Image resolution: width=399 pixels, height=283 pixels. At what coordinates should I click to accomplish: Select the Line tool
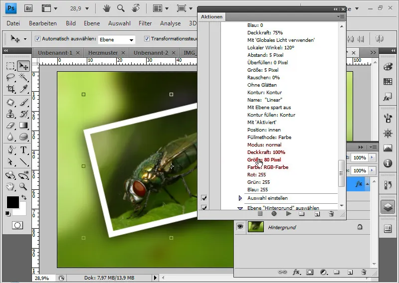tap(23, 162)
